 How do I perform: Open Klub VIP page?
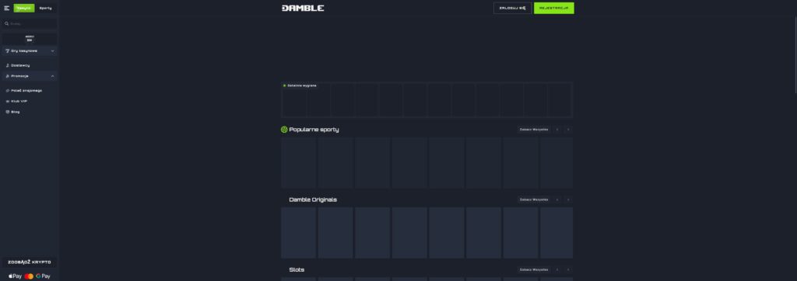[x=16, y=102]
